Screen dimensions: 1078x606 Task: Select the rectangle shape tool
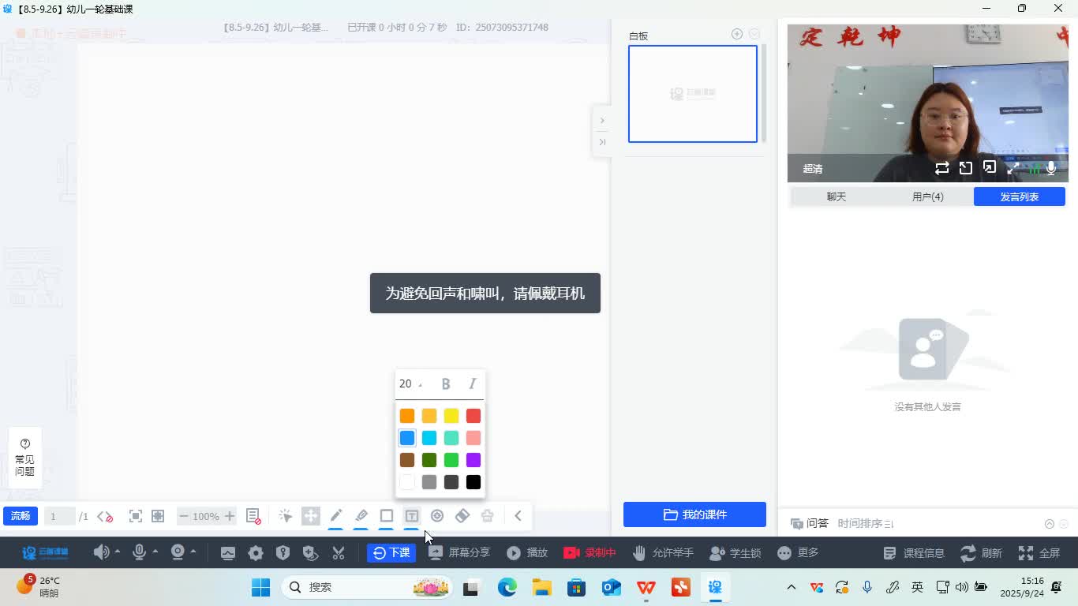point(386,516)
